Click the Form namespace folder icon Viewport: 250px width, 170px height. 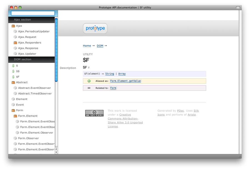pyautogui.click(x=13, y=110)
